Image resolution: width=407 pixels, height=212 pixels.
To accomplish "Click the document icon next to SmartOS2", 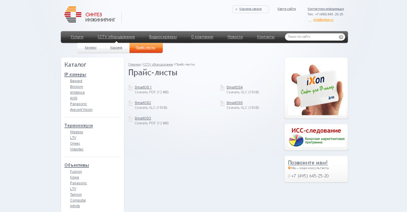I will pyautogui.click(x=131, y=103).
